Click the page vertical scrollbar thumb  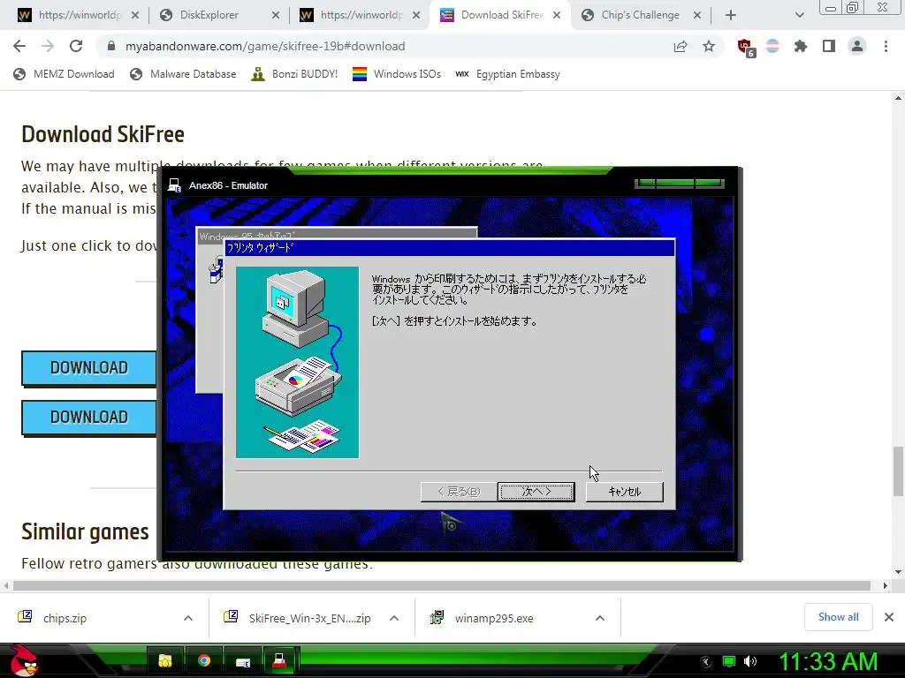(898, 471)
